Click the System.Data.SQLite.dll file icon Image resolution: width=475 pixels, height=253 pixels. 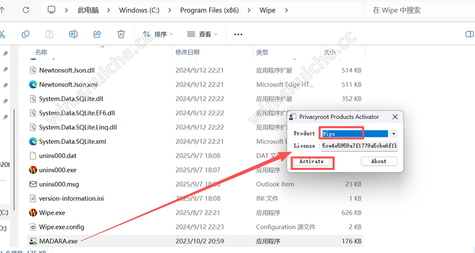click(x=32, y=99)
